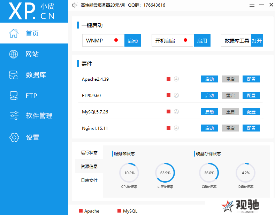This screenshot has height=215, width=275.
Task: Enable 开机自启 with the 启用 button
Action: 202,40
